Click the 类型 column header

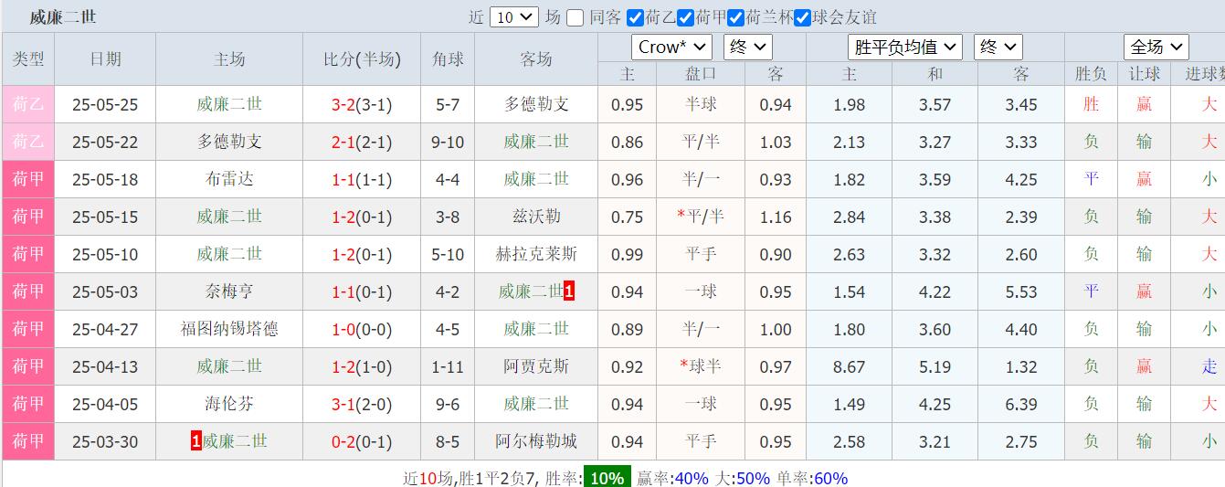[28, 59]
